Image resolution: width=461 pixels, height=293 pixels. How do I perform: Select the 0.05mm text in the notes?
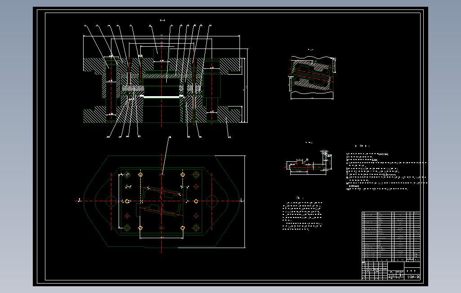pos(354,186)
